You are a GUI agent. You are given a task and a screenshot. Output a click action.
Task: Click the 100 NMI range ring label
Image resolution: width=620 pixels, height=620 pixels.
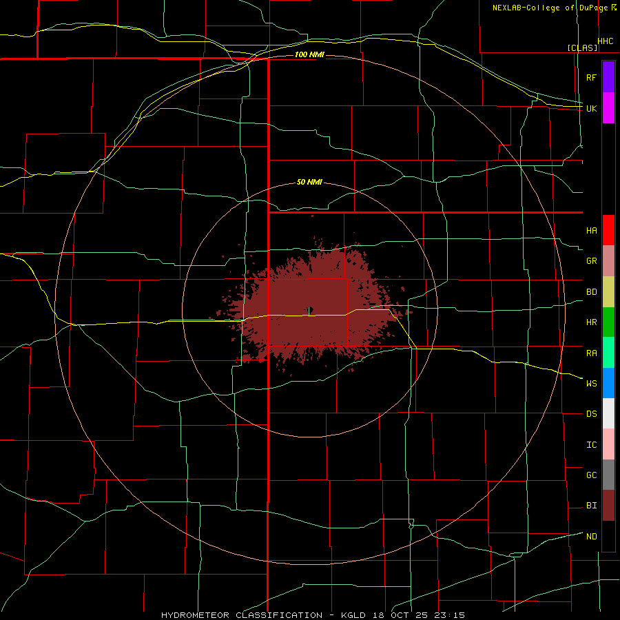(x=309, y=54)
